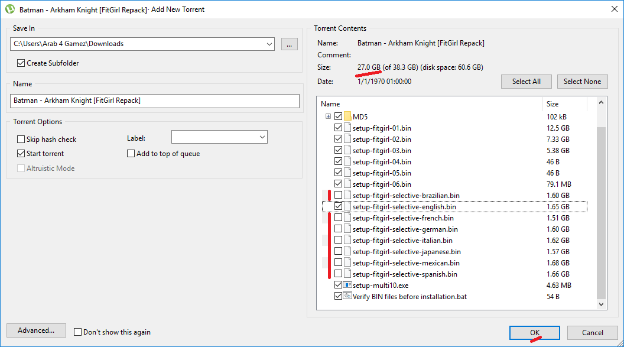Open the Advanced... settings
The width and height of the screenshot is (624, 347).
point(36,330)
